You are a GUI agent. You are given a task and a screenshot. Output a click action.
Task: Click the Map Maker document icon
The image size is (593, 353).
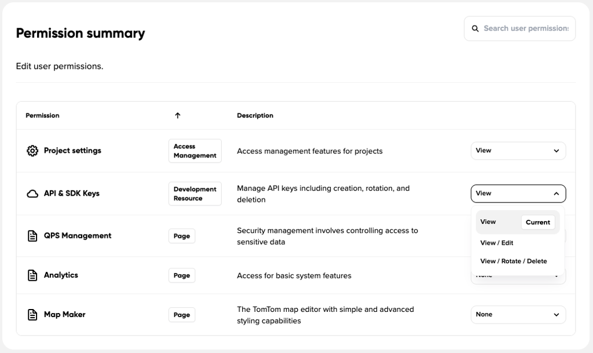coord(32,315)
